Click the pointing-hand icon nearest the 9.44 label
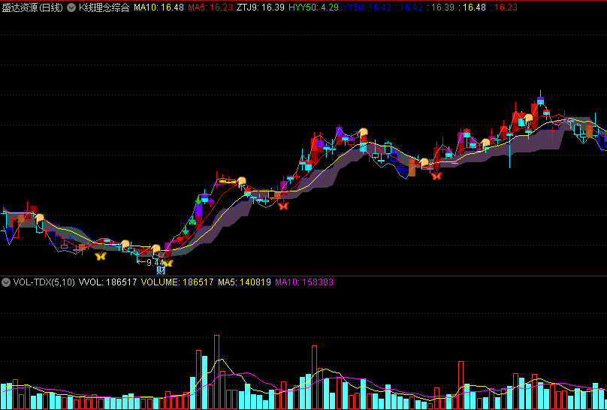607x410 pixels. [x=156, y=249]
